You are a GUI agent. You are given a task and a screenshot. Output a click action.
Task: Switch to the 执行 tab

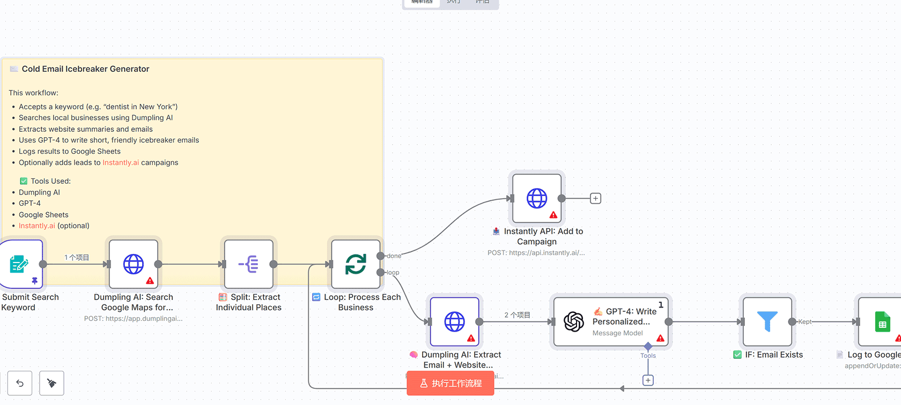[x=453, y=2]
